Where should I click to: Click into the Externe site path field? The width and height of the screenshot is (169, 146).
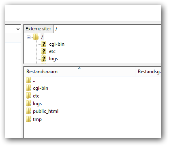point(107,29)
